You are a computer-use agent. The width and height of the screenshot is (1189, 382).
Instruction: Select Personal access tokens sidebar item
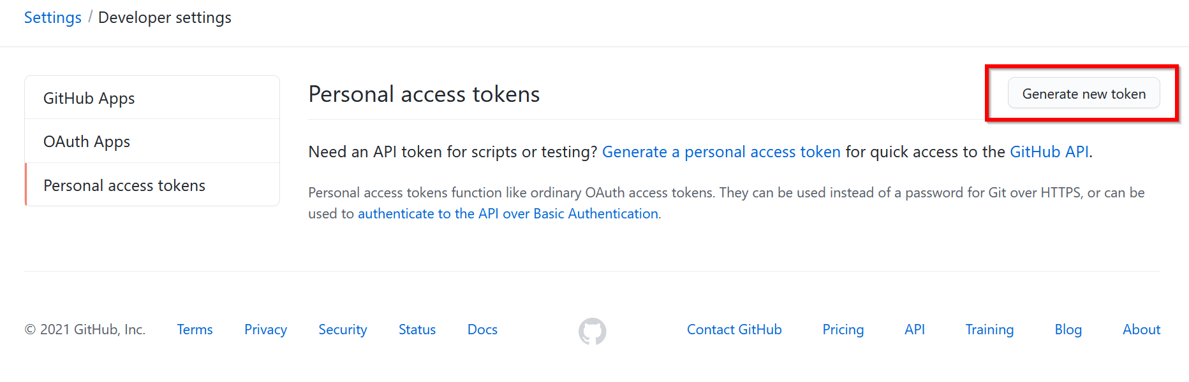click(152, 185)
